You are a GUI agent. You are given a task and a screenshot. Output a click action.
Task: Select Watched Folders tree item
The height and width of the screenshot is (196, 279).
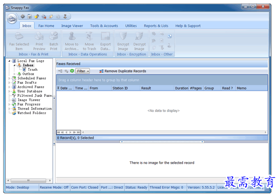click(32, 113)
